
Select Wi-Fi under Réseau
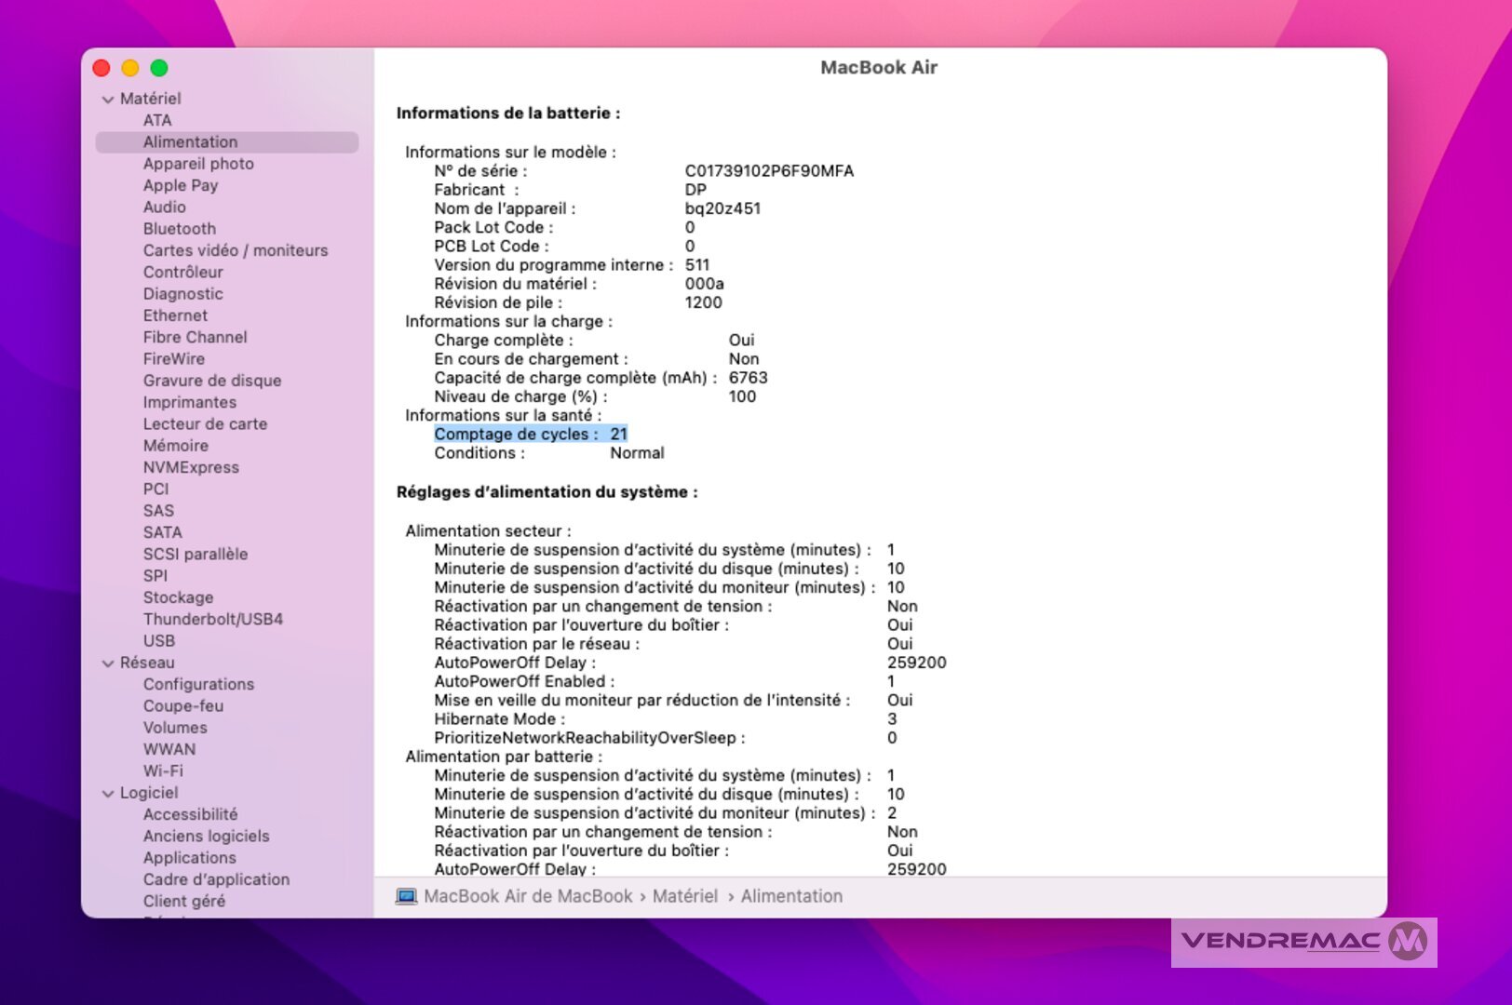coord(163,771)
